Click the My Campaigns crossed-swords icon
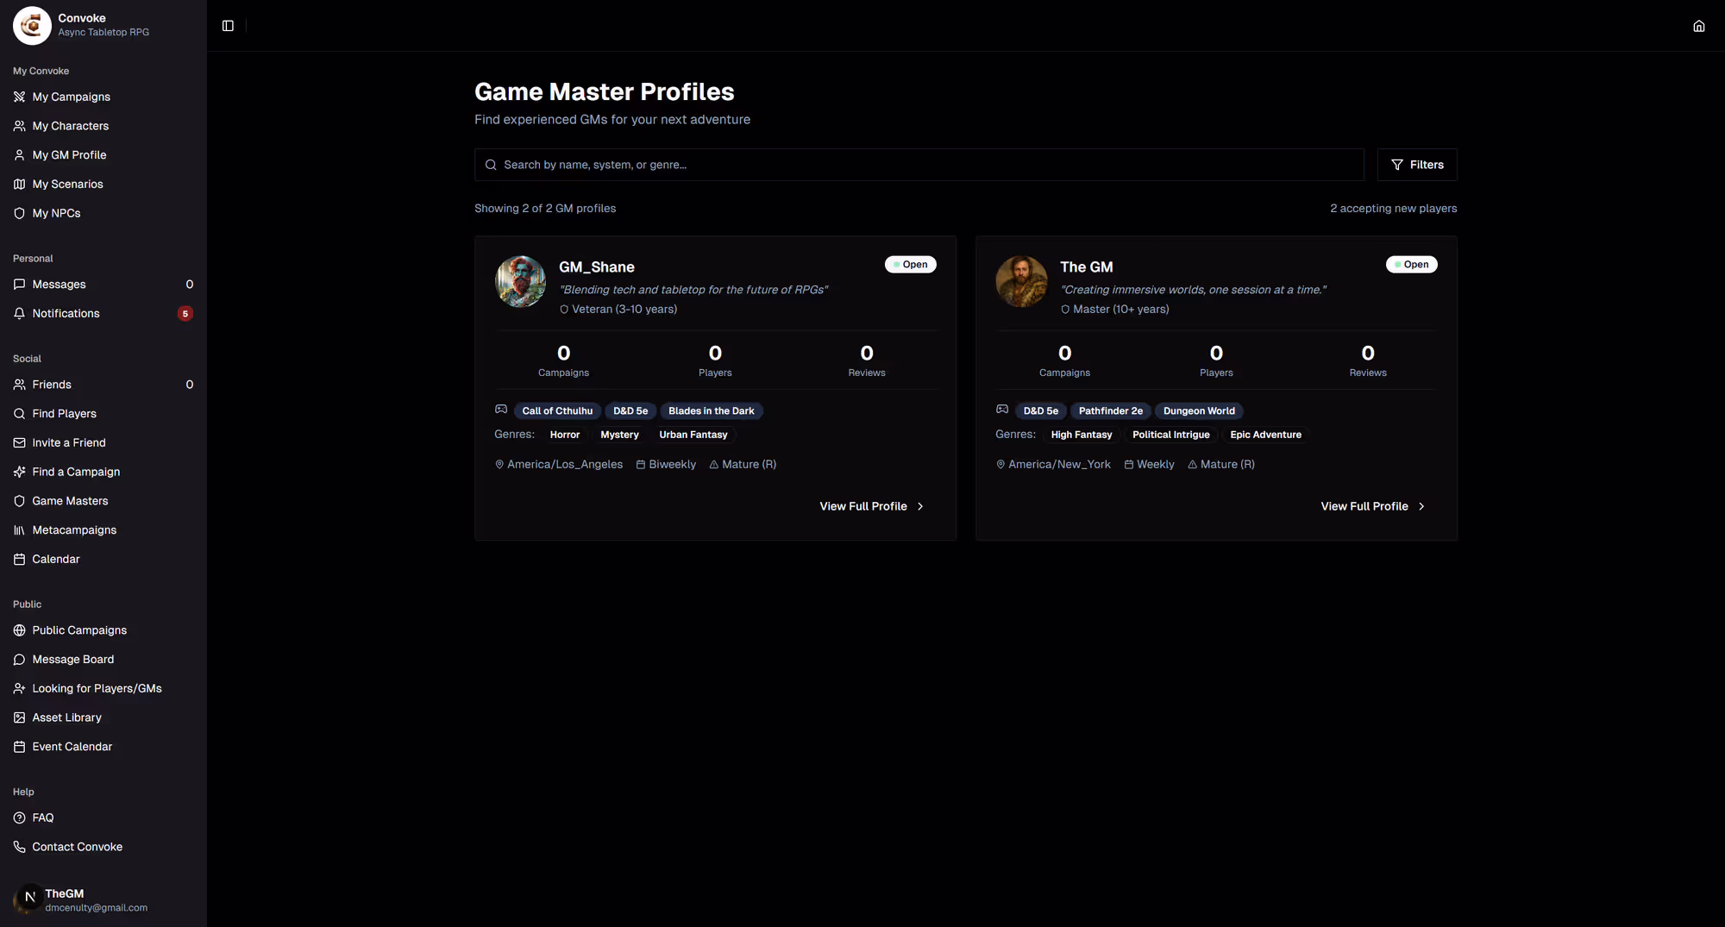The height and width of the screenshot is (927, 1725). [x=19, y=97]
